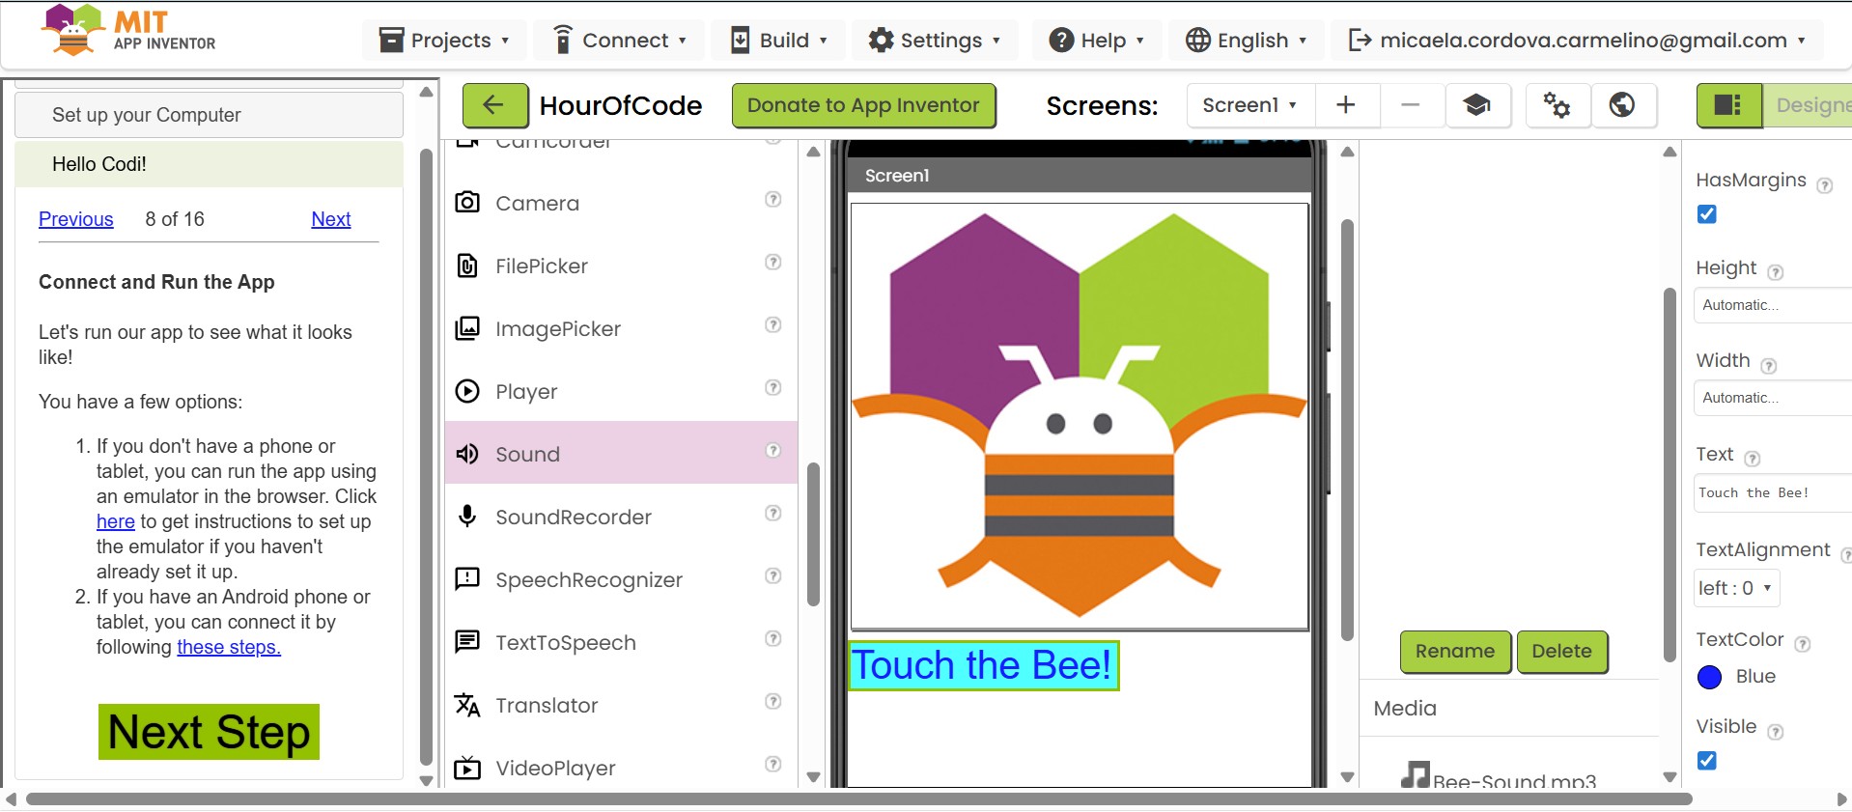Add a new screen with the plus icon
The height and width of the screenshot is (812, 1852).
[x=1346, y=105]
